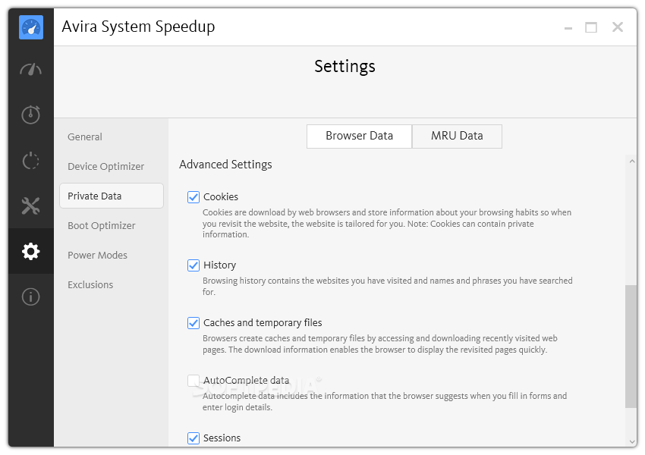This screenshot has width=645, height=455.
Task: Click the Advanced Settings heading text
Action: (225, 165)
